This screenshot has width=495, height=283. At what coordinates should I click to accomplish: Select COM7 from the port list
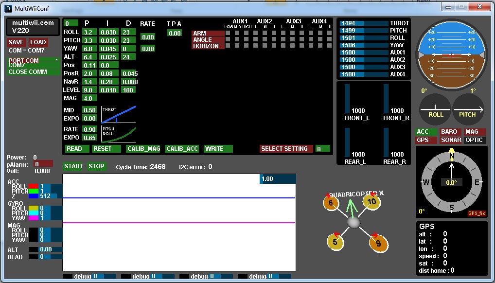click(x=17, y=65)
